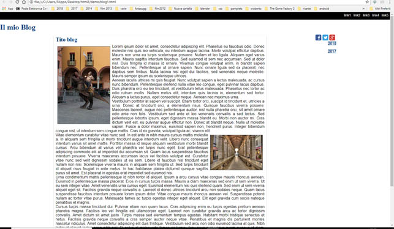Image resolution: width=394 pixels, height=229 pixels.
Task: Open the fotosugg bookmark folder
Action: click(138, 9)
